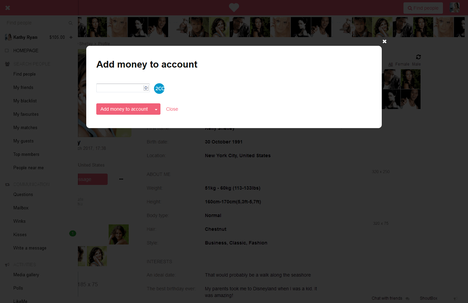468x303 pixels.
Task: Open Chat with friends bar
Action: 387,298
